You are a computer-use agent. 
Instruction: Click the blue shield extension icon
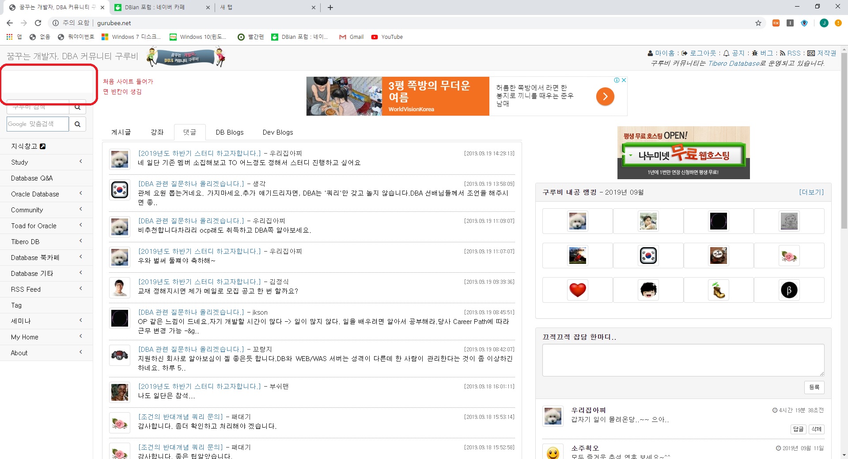tap(804, 23)
